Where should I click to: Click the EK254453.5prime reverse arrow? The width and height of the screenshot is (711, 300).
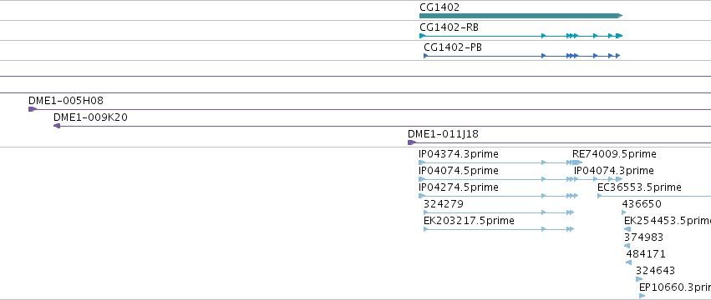(x=627, y=229)
